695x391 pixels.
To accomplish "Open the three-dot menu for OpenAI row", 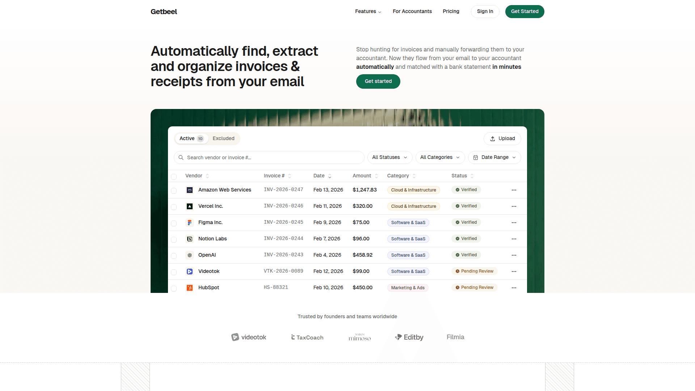I will click(x=514, y=255).
